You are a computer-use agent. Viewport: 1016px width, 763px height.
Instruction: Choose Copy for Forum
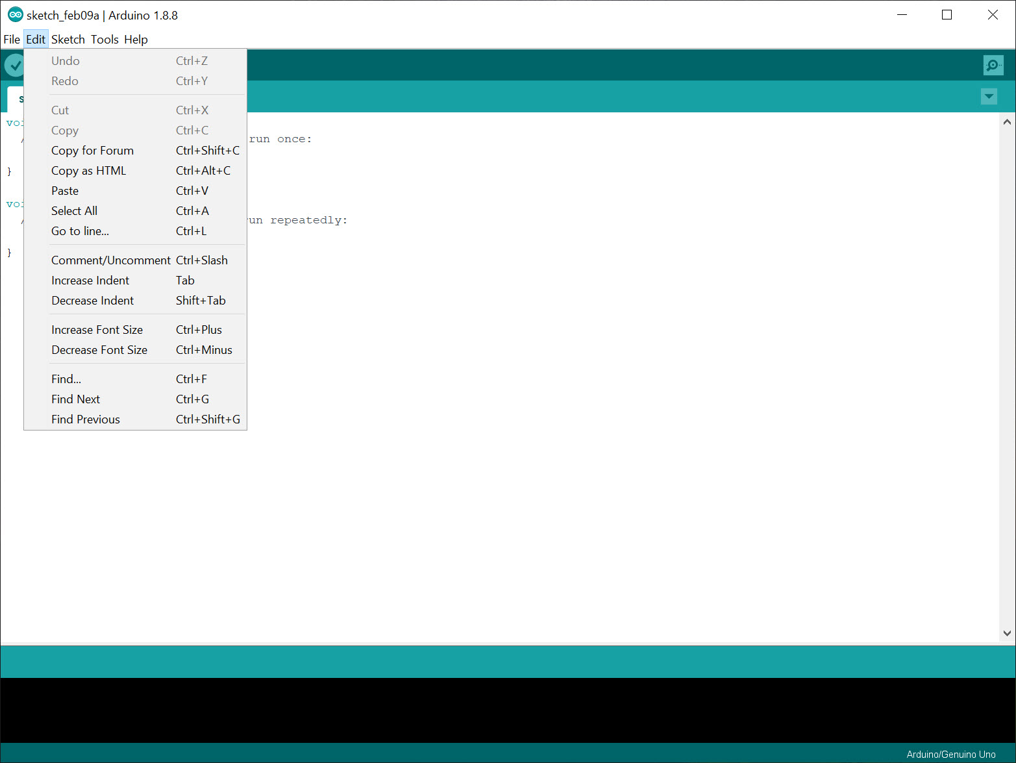92,151
